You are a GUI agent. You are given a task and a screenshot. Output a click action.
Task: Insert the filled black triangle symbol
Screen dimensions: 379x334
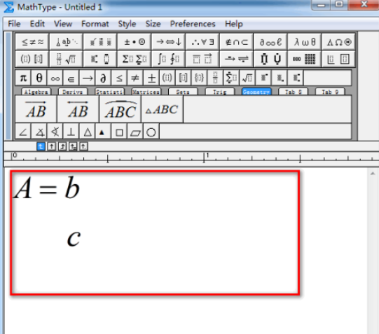pos(103,132)
